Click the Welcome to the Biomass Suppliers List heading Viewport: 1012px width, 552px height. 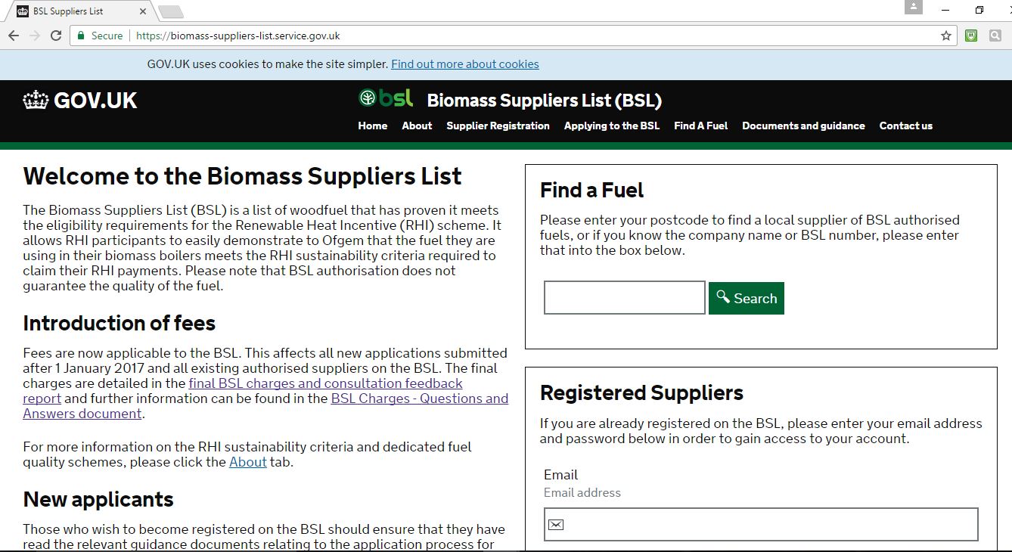[x=242, y=177]
